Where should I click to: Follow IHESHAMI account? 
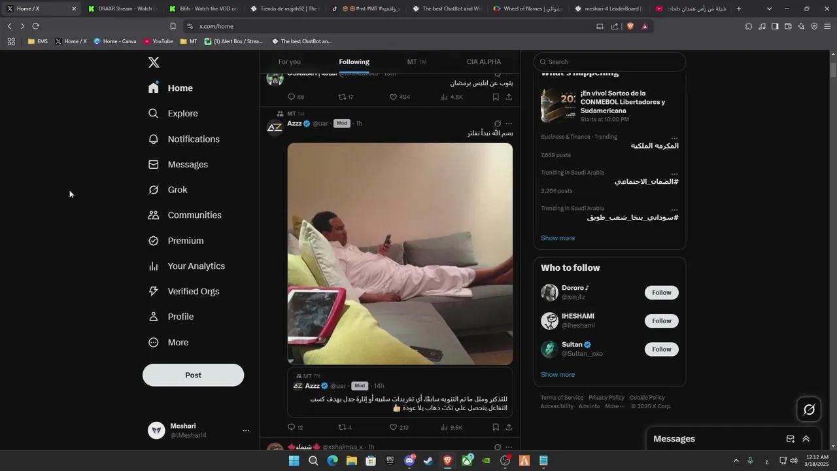tap(662, 321)
